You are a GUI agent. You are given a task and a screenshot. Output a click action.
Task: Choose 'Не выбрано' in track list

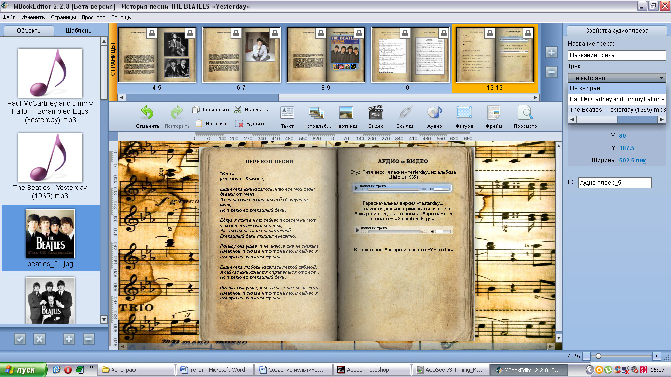coord(617,88)
